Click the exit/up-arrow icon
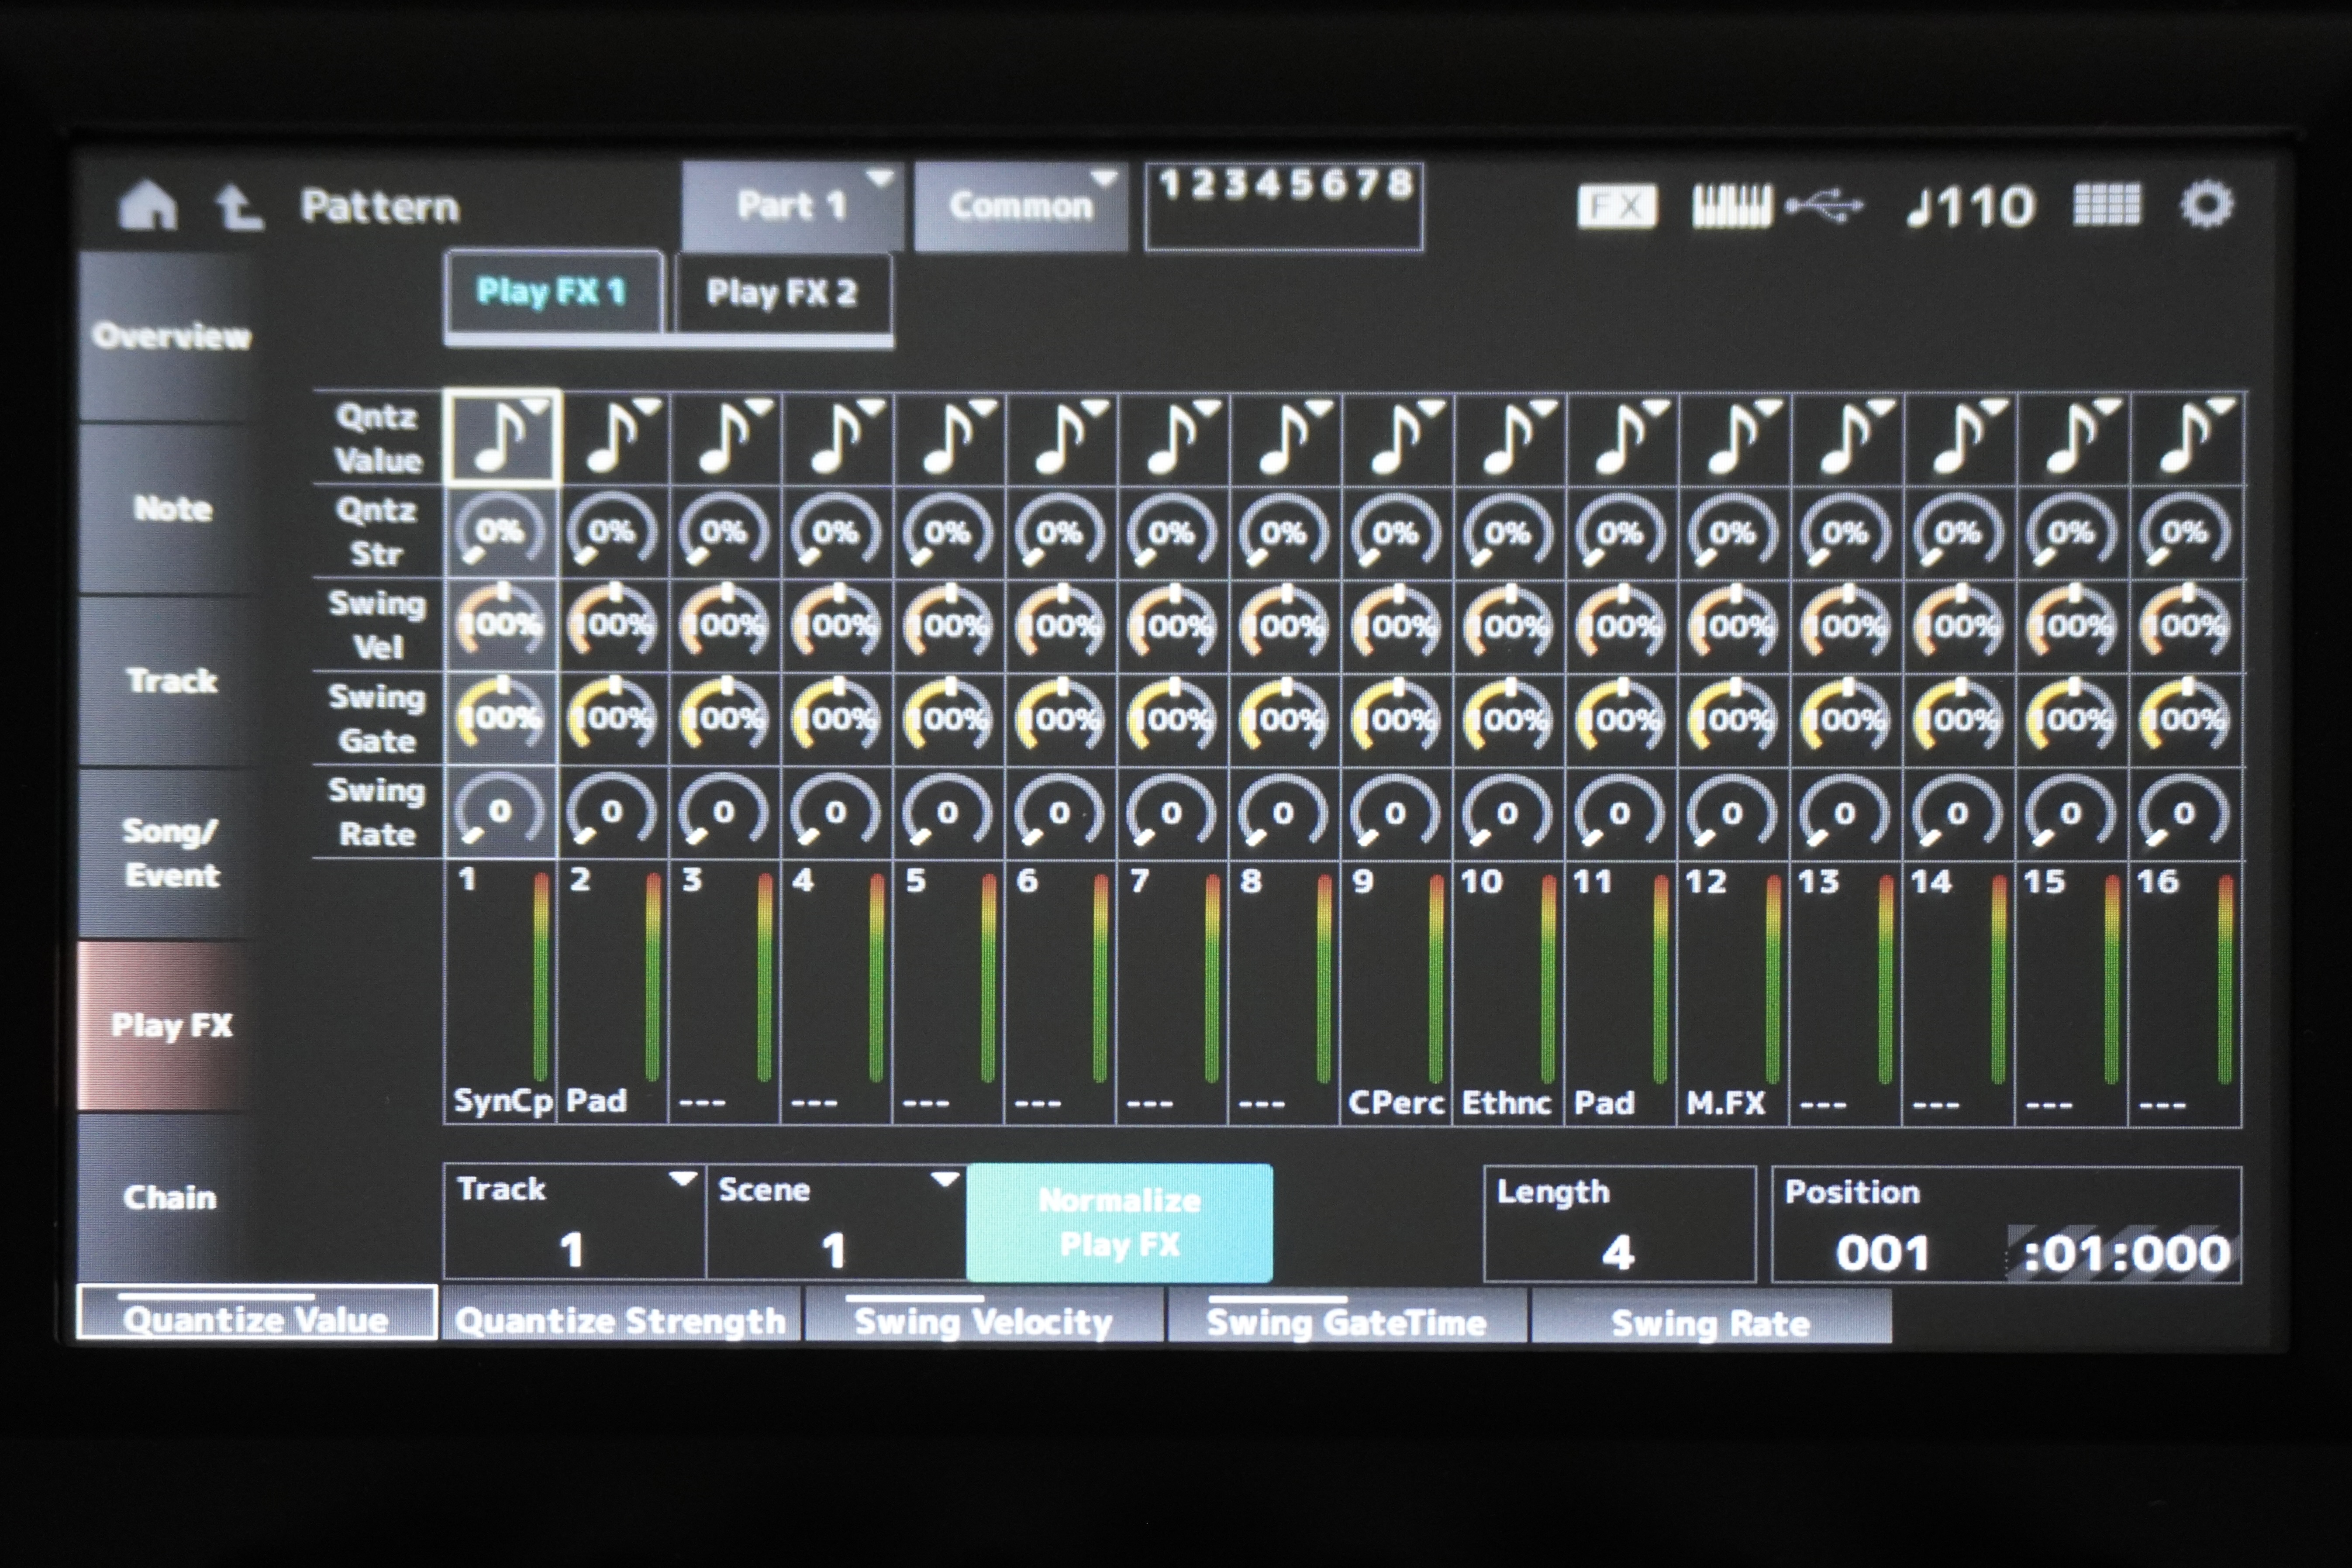The image size is (2352, 1568). tap(238, 208)
